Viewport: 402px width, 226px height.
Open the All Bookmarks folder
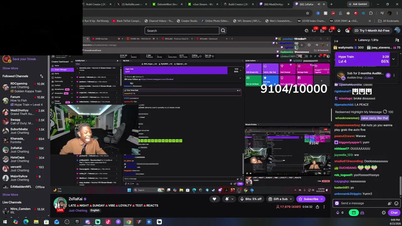click(388, 21)
